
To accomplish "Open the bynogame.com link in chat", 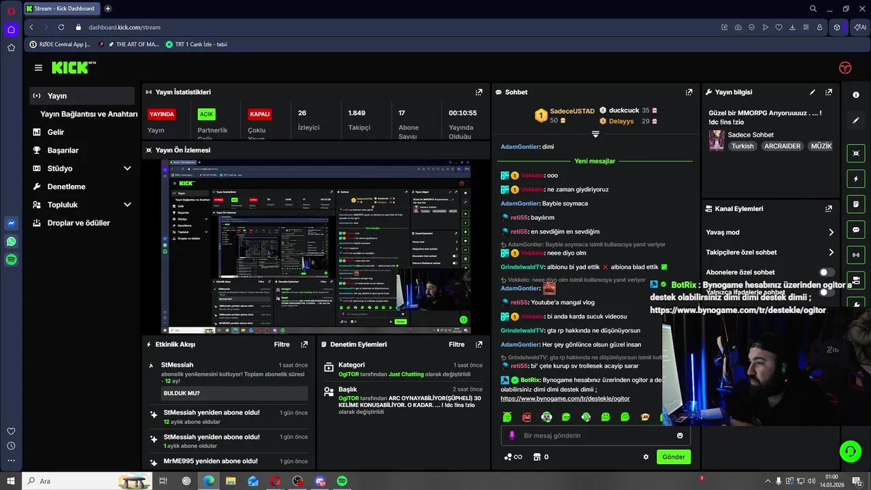I will point(565,398).
